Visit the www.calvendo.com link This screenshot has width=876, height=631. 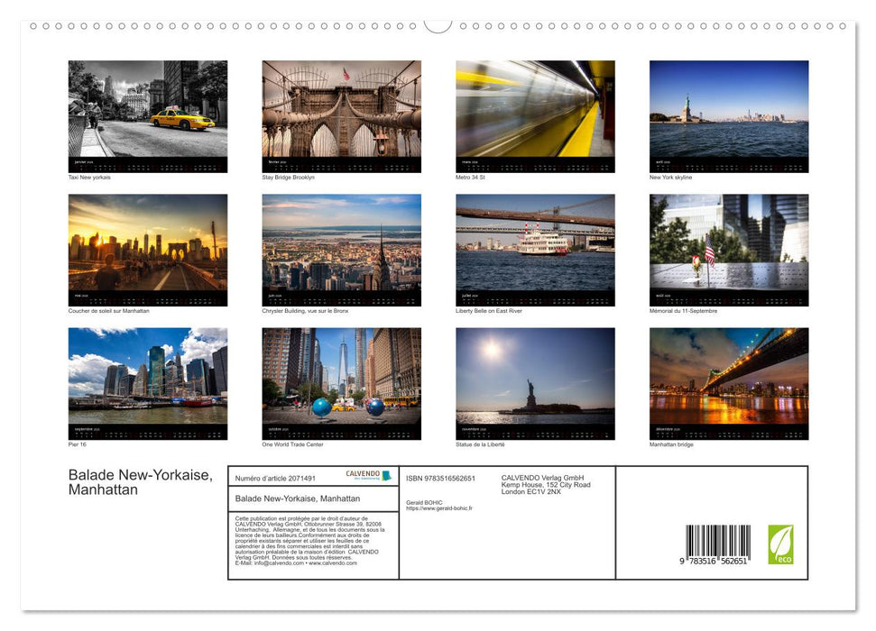(x=337, y=563)
